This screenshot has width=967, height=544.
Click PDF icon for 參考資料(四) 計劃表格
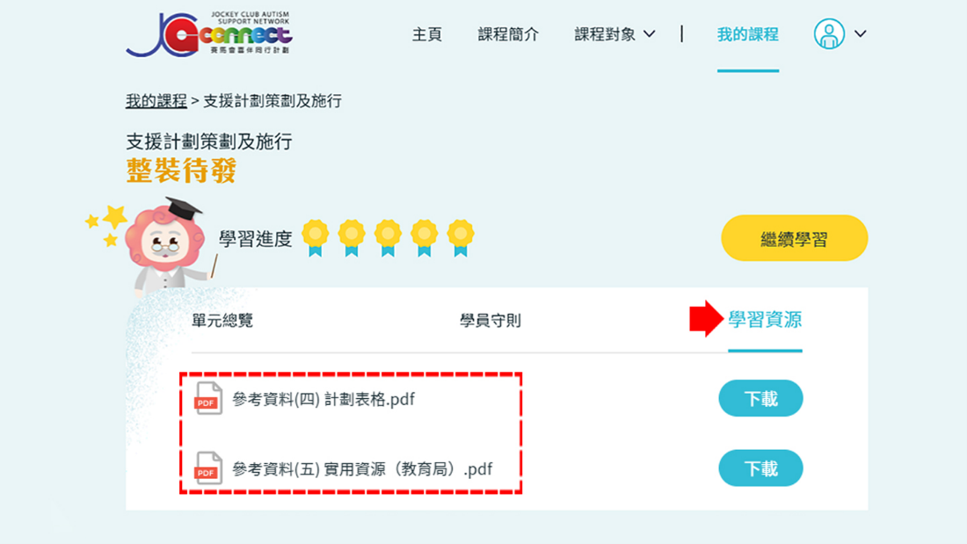pos(207,398)
